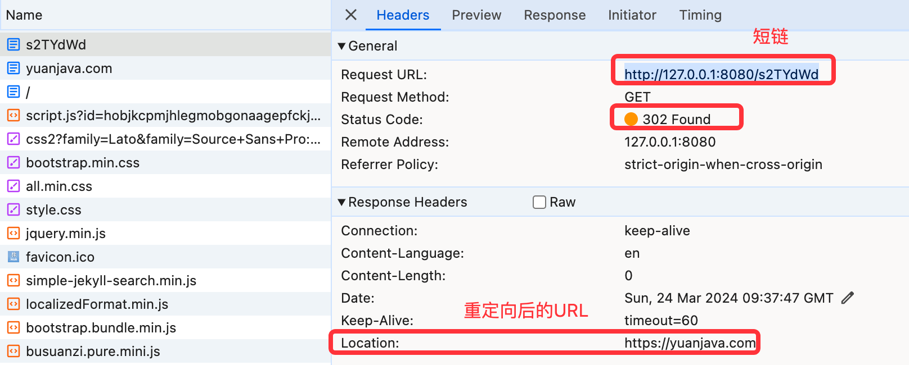Screen dimensions: 909x365
Task: Click the document icon of the / request
Action: point(13,92)
